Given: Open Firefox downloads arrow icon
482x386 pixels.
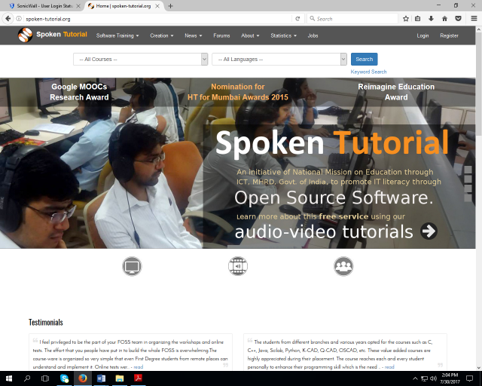Looking at the screenshot, I should [431, 18].
